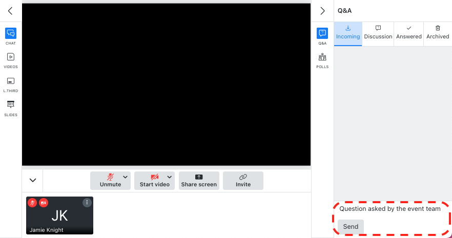Open microphone options dropdown arrow
This screenshot has width=452, height=238.
pos(126,177)
